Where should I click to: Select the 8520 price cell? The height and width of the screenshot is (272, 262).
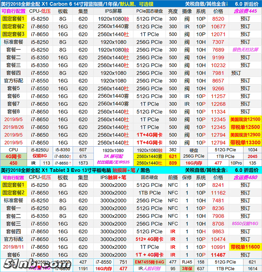(x=218, y=19)
